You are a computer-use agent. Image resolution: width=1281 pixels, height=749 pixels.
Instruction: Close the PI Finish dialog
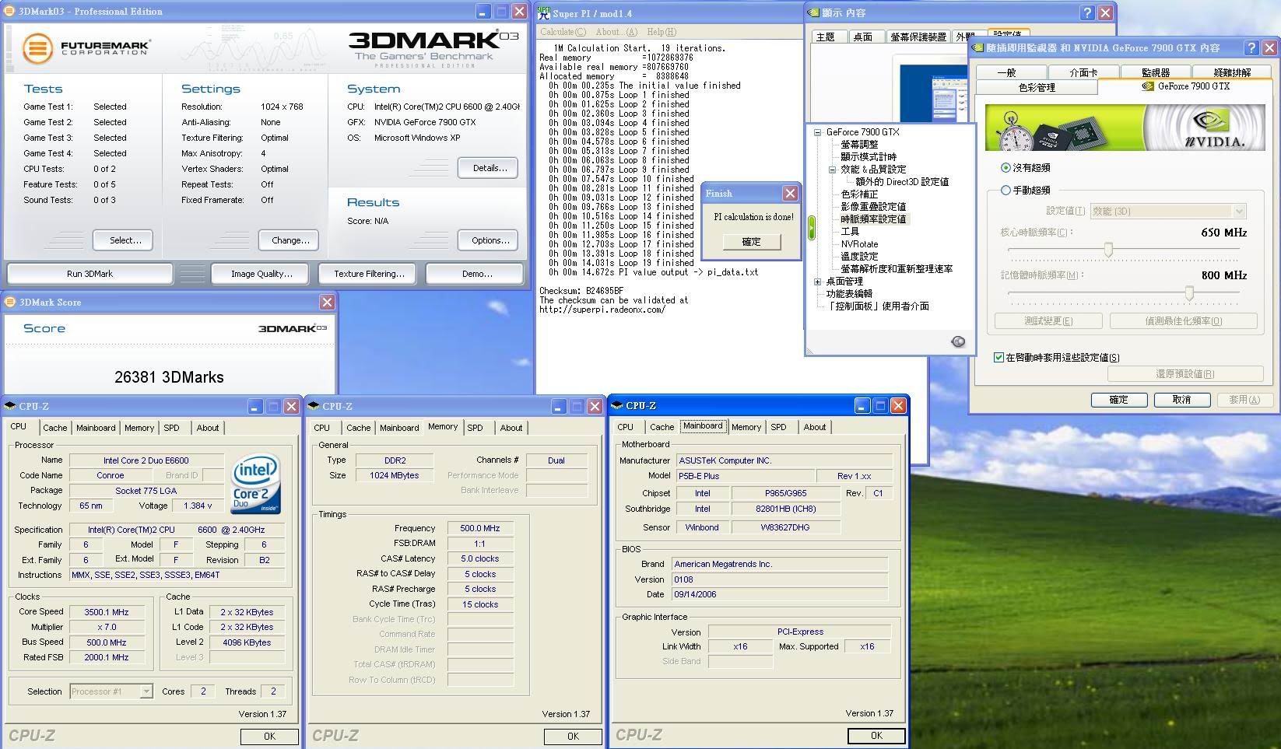(790, 193)
